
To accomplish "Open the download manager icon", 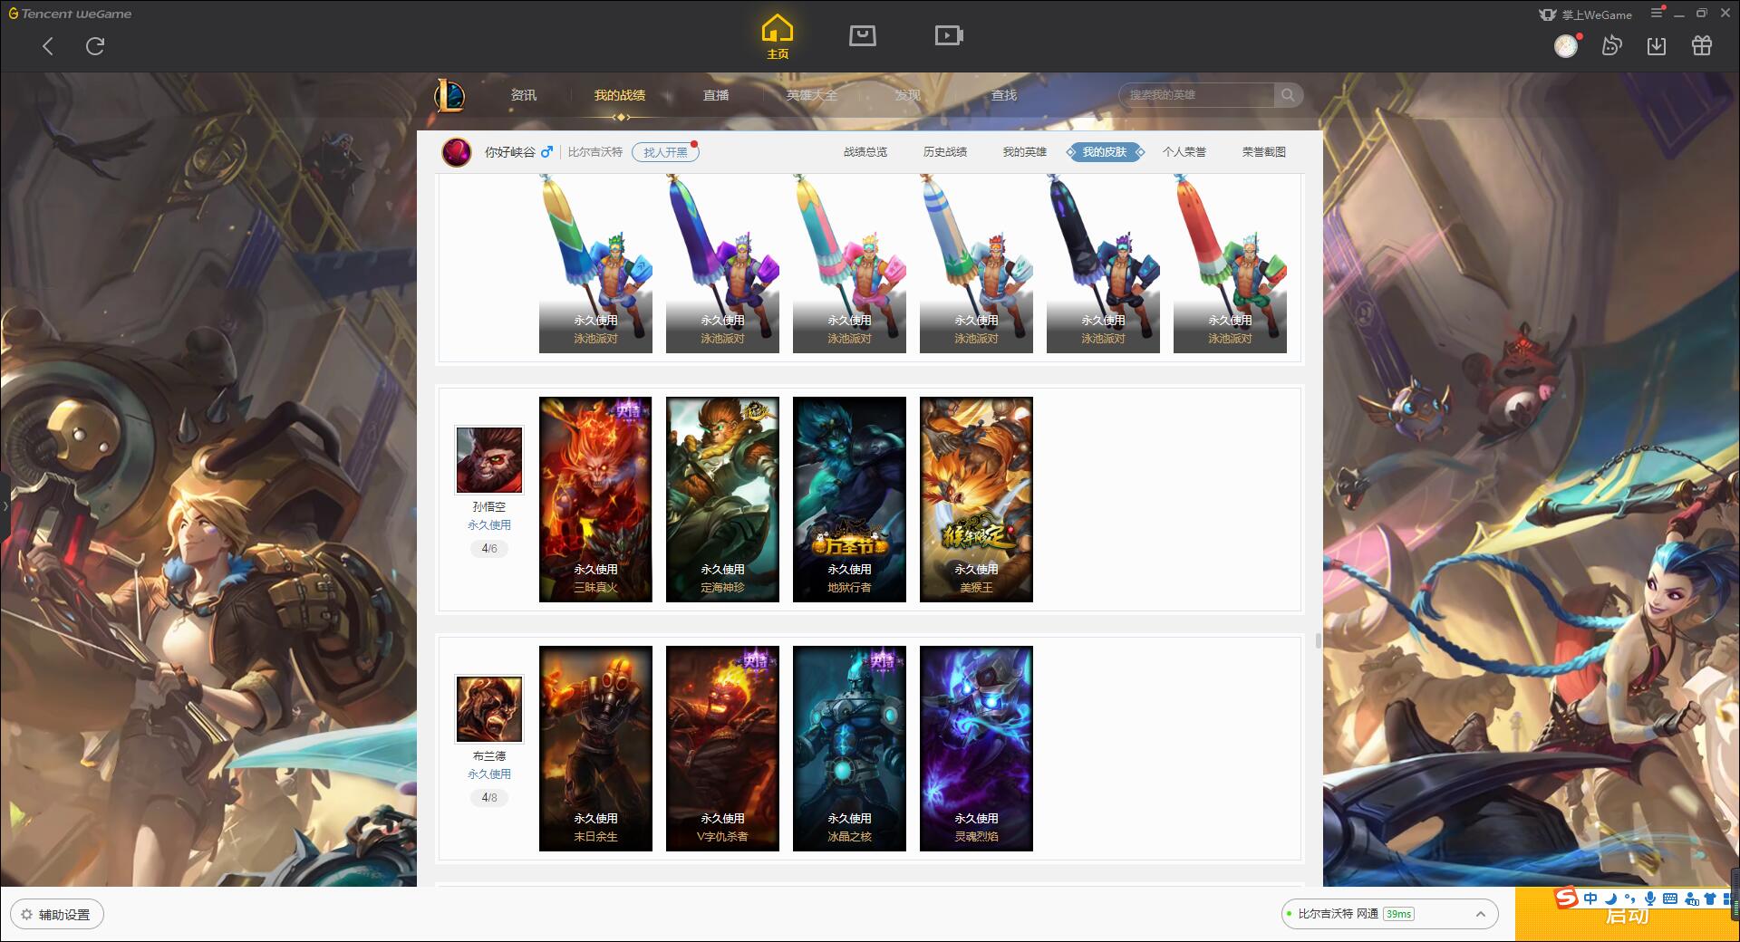I will coord(1657,45).
